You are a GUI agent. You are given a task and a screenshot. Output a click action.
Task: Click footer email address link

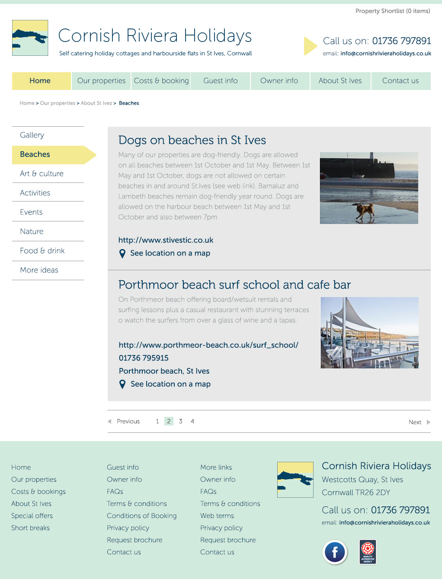tap(384, 523)
